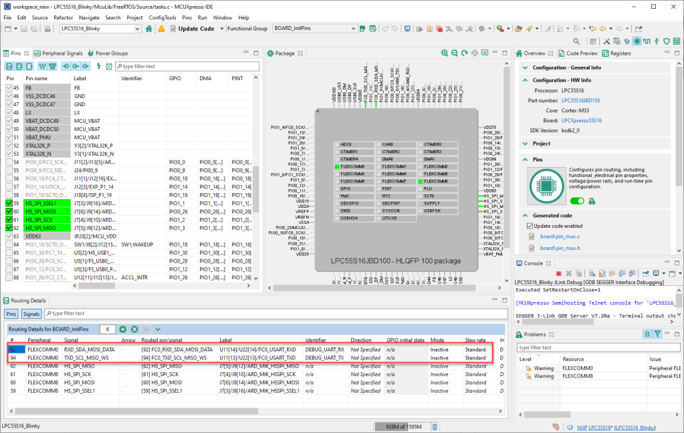Switch to the Peripheral Signals tab
Viewport: 684px width, 433px height.
click(59, 53)
